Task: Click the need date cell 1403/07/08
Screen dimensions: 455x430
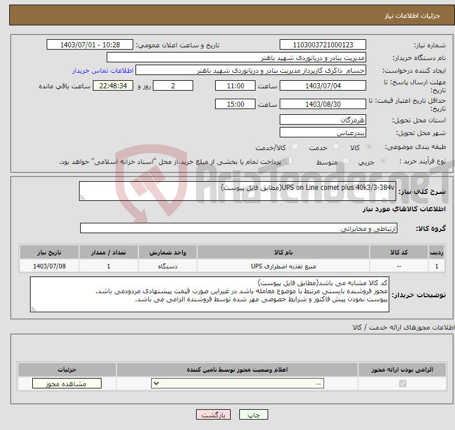Action: (49, 266)
